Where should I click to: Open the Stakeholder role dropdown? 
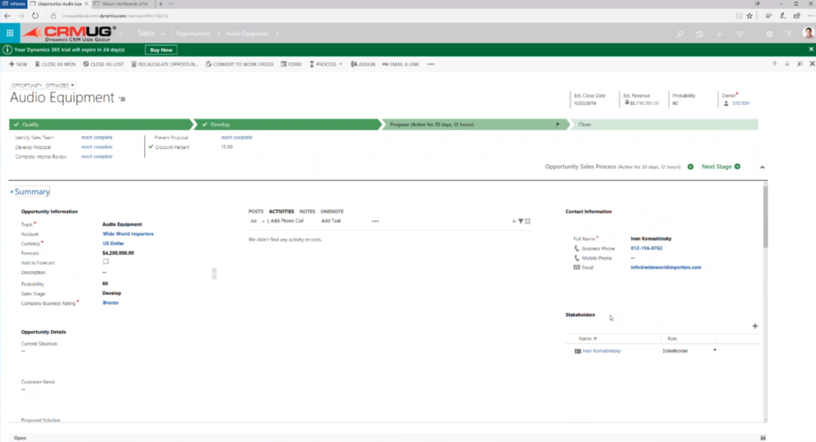(715, 351)
